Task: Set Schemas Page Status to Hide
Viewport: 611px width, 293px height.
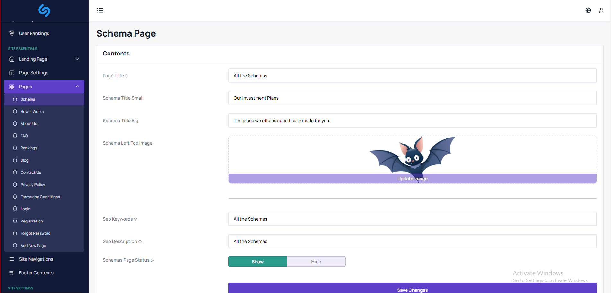Action: (316, 262)
